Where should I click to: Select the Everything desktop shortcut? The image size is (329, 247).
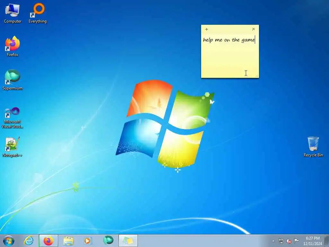pyautogui.click(x=38, y=14)
